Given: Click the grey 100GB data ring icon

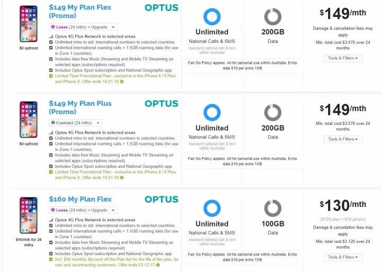Looking at the screenshot, I should [x=273, y=208].
